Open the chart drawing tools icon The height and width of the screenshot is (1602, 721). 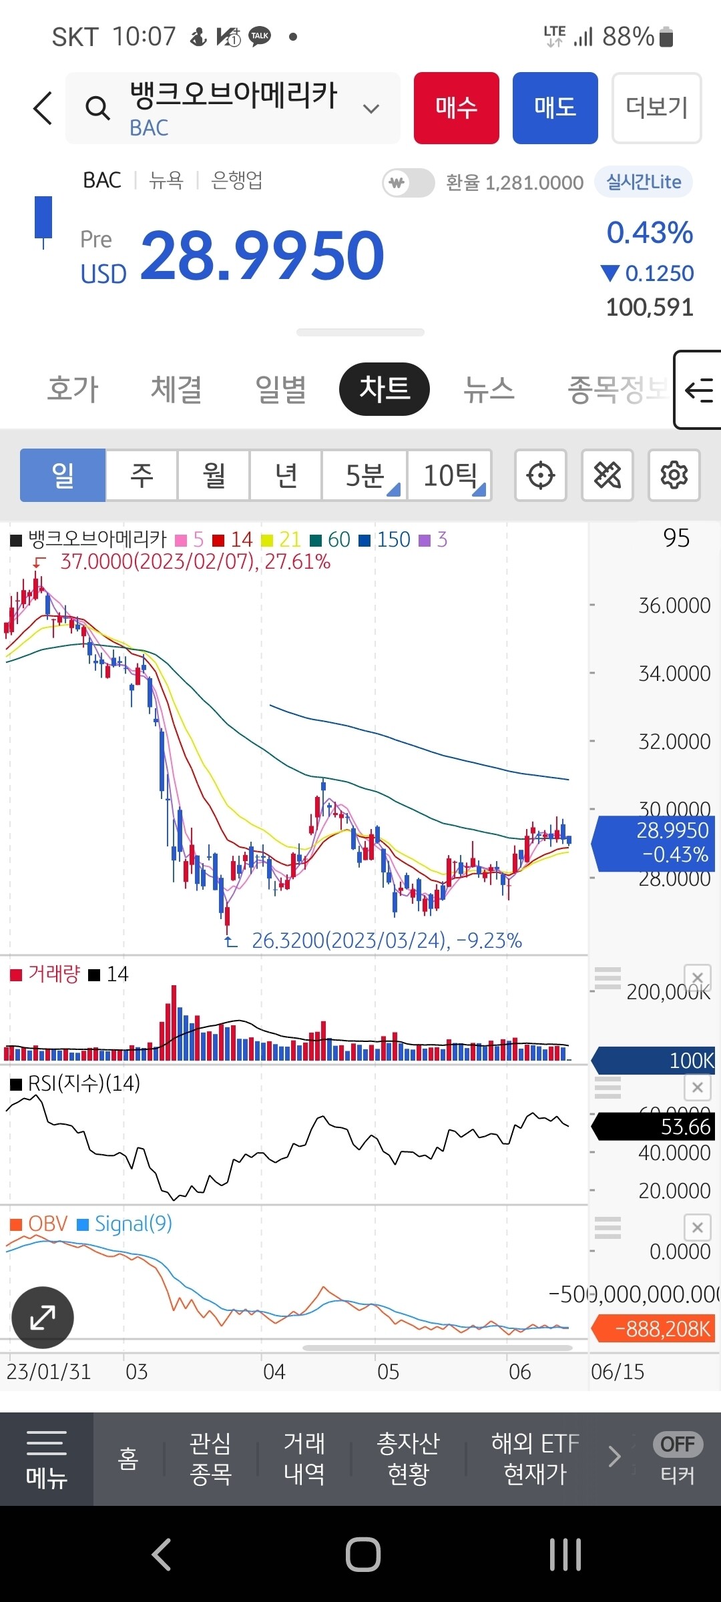[607, 475]
